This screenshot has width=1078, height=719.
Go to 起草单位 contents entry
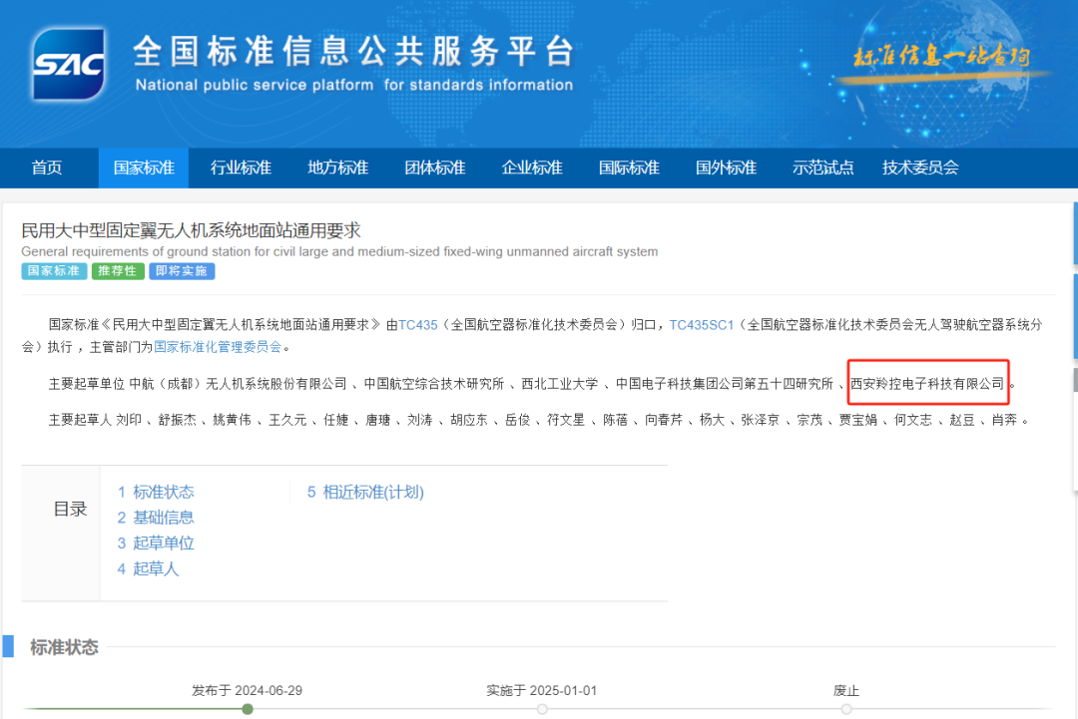156,543
